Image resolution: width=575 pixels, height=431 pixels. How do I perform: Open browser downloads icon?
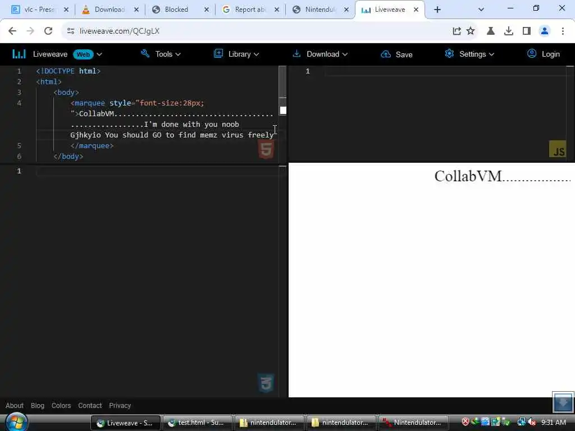click(509, 31)
